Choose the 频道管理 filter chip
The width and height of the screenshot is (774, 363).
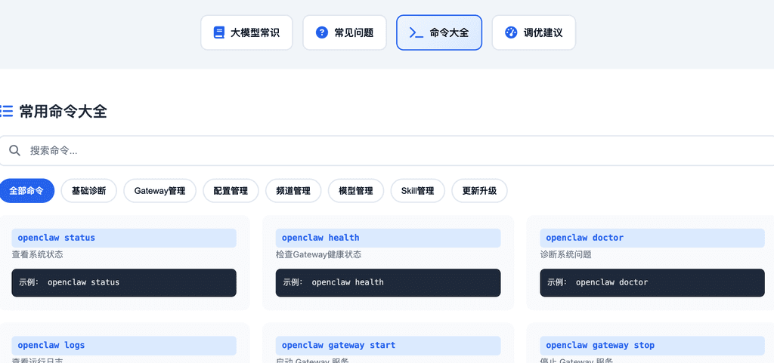click(293, 191)
